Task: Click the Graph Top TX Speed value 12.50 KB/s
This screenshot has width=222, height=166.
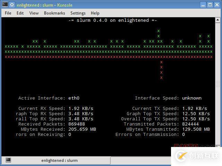Action: click(x=196, y=114)
